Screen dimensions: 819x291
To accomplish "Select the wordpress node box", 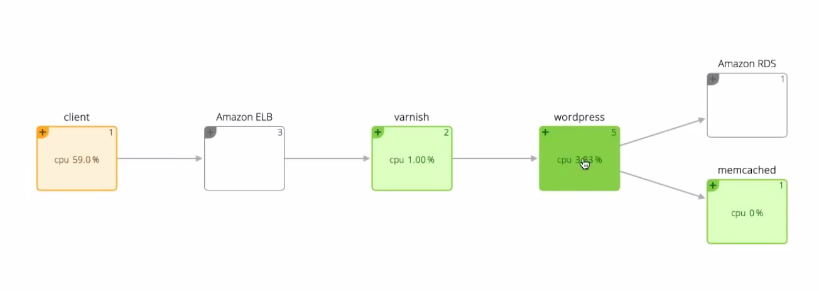I will [579, 158].
